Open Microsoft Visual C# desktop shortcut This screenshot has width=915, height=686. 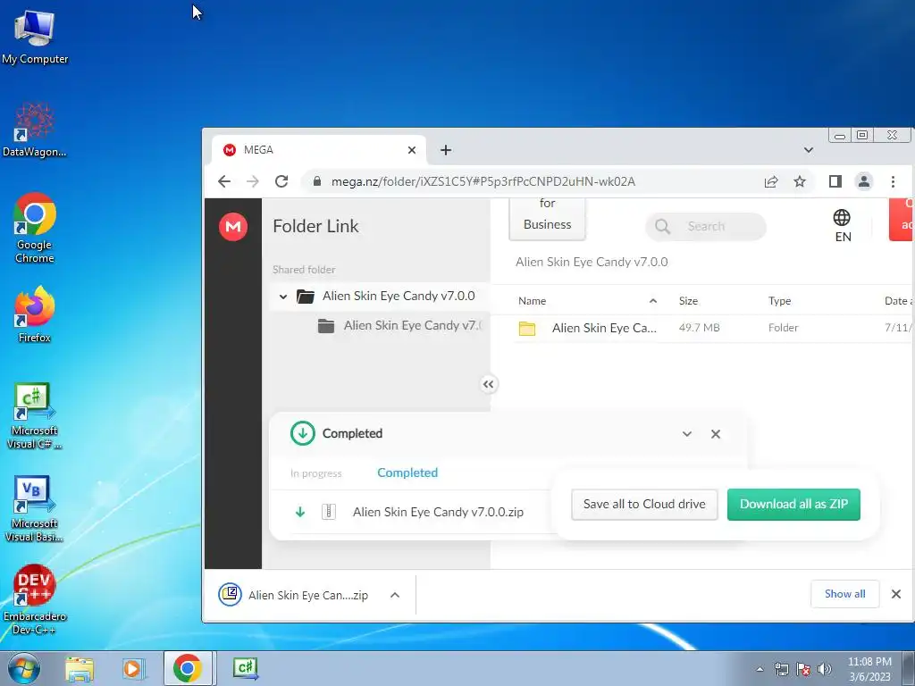coord(35,415)
